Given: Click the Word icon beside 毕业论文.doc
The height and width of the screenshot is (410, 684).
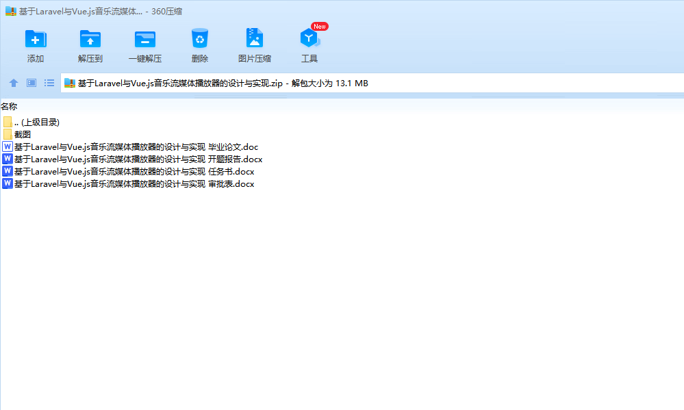Looking at the screenshot, I should click(8, 146).
